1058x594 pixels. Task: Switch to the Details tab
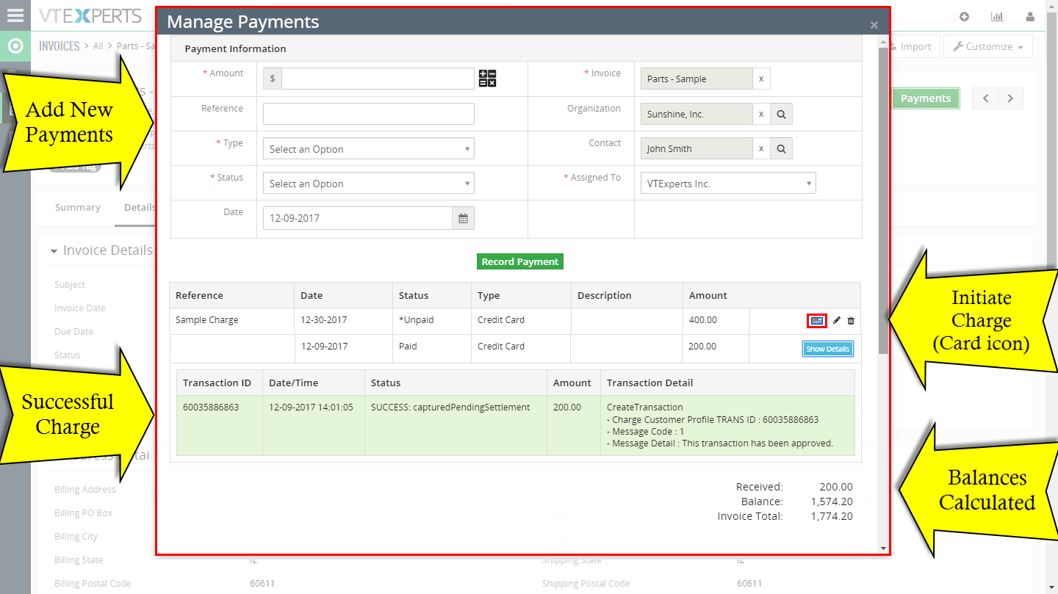pyautogui.click(x=141, y=207)
